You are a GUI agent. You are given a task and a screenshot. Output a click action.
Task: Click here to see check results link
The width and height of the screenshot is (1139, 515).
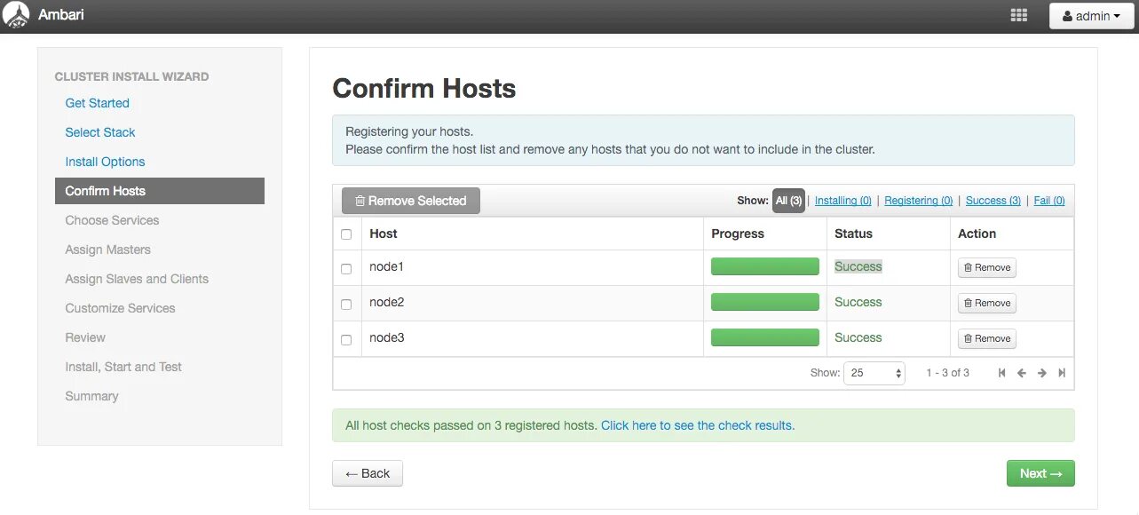(697, 425)
